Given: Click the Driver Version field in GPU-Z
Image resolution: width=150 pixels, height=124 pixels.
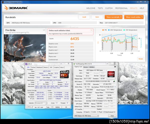Looking at the screenshot, I should point(99,101).
